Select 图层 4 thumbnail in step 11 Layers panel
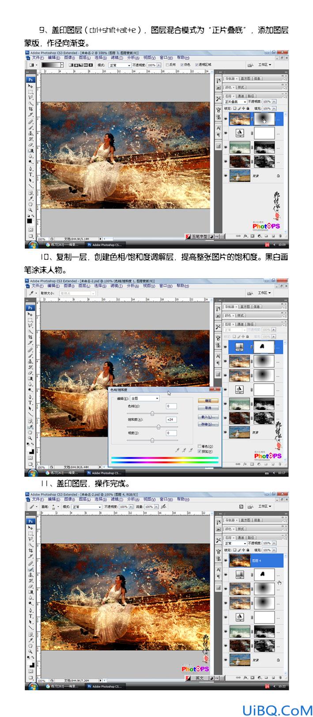 240,560
